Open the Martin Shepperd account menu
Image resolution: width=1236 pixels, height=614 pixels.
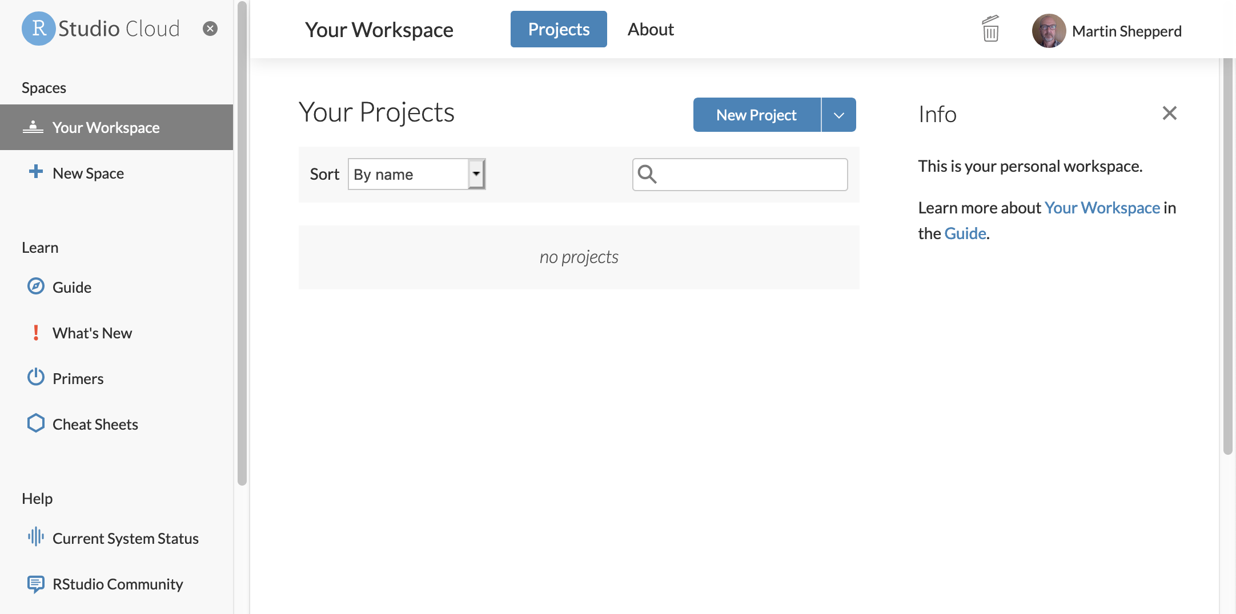[x=1107, y=31]
